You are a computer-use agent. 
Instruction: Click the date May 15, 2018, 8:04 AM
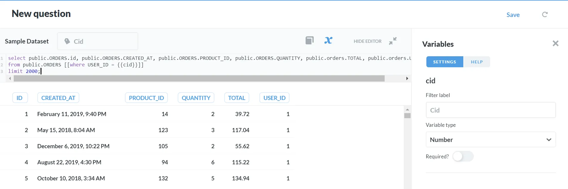66,130
